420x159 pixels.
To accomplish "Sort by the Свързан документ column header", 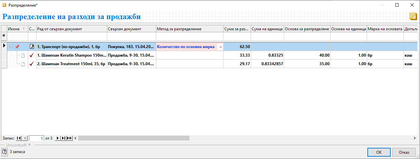I will pyautogui.click(x=132, y=29).
